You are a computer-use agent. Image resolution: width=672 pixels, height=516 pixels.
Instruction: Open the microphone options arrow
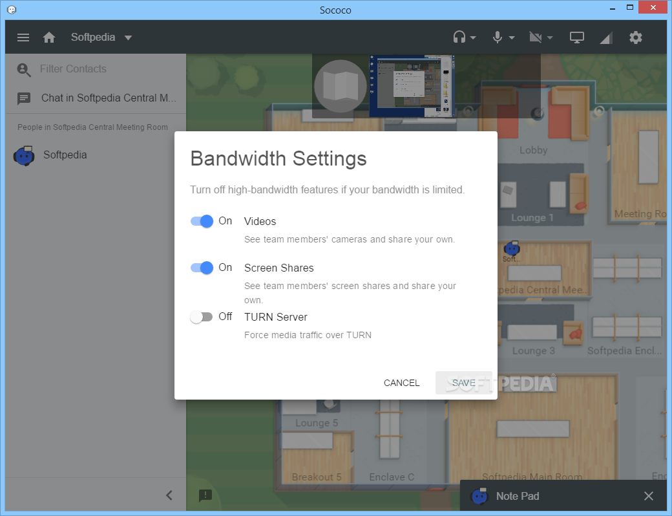[x=512, y=38]
